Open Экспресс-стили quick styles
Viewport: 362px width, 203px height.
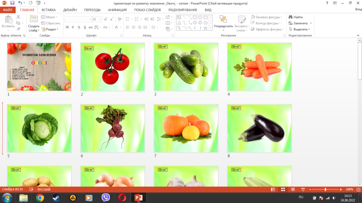[241, 23]
